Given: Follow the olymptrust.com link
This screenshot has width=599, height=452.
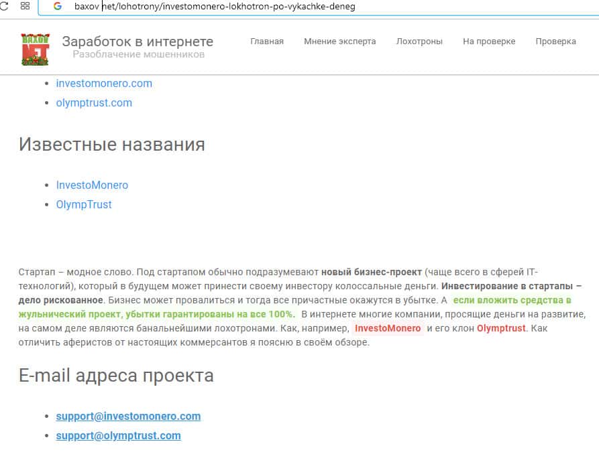Looking at the screenshot, I should coord(94,102).
